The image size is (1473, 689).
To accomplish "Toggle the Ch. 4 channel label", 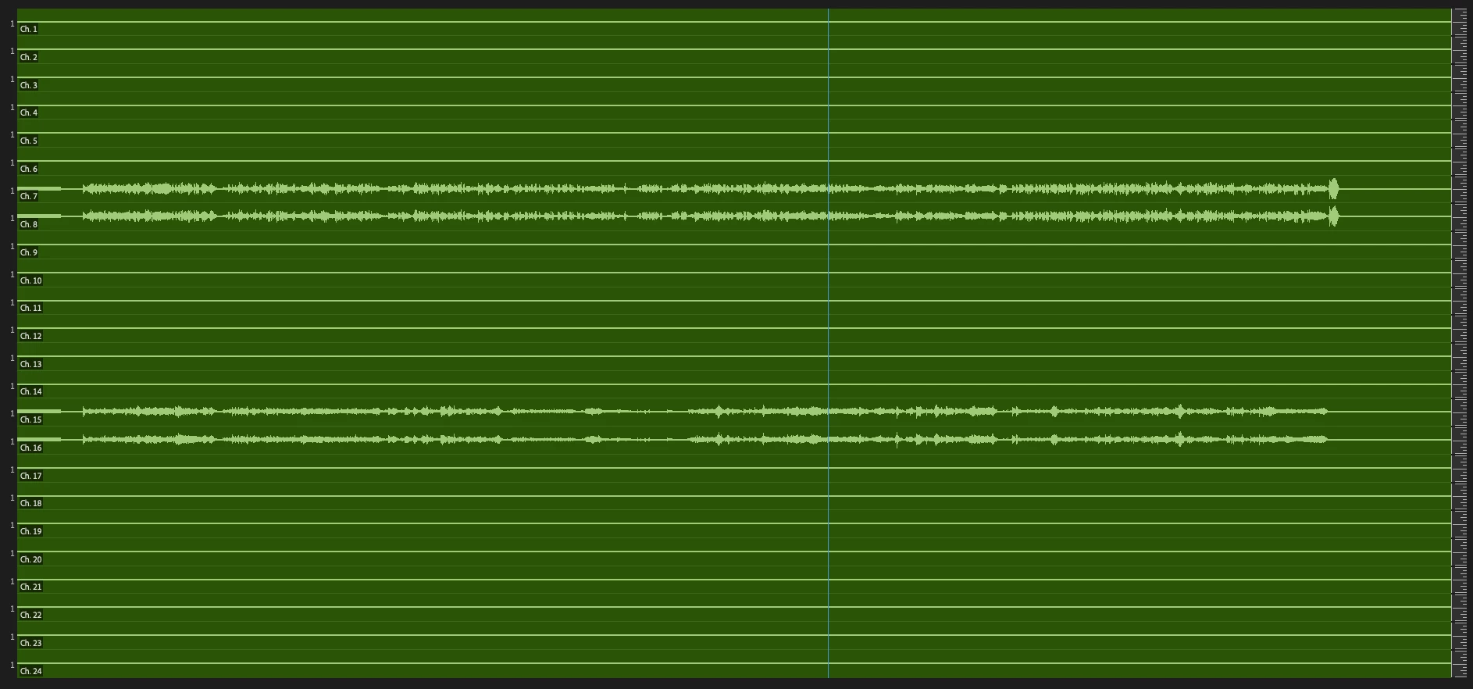I will click(x=29, y=113).
